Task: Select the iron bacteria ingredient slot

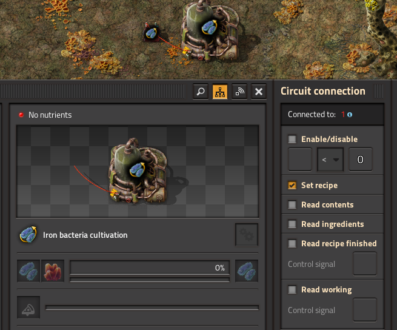Action: point(28,271)
